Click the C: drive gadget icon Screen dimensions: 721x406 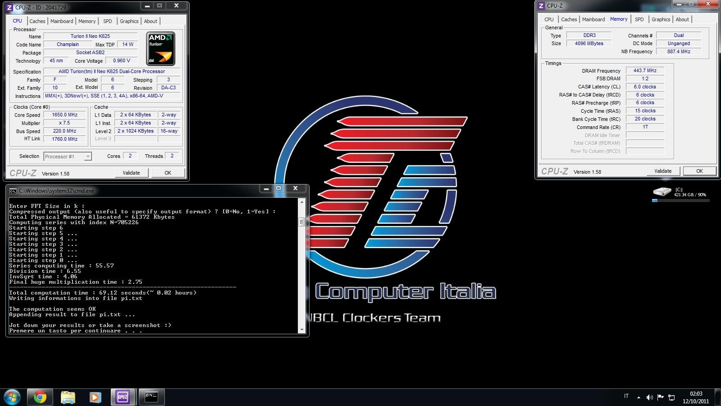662,192
